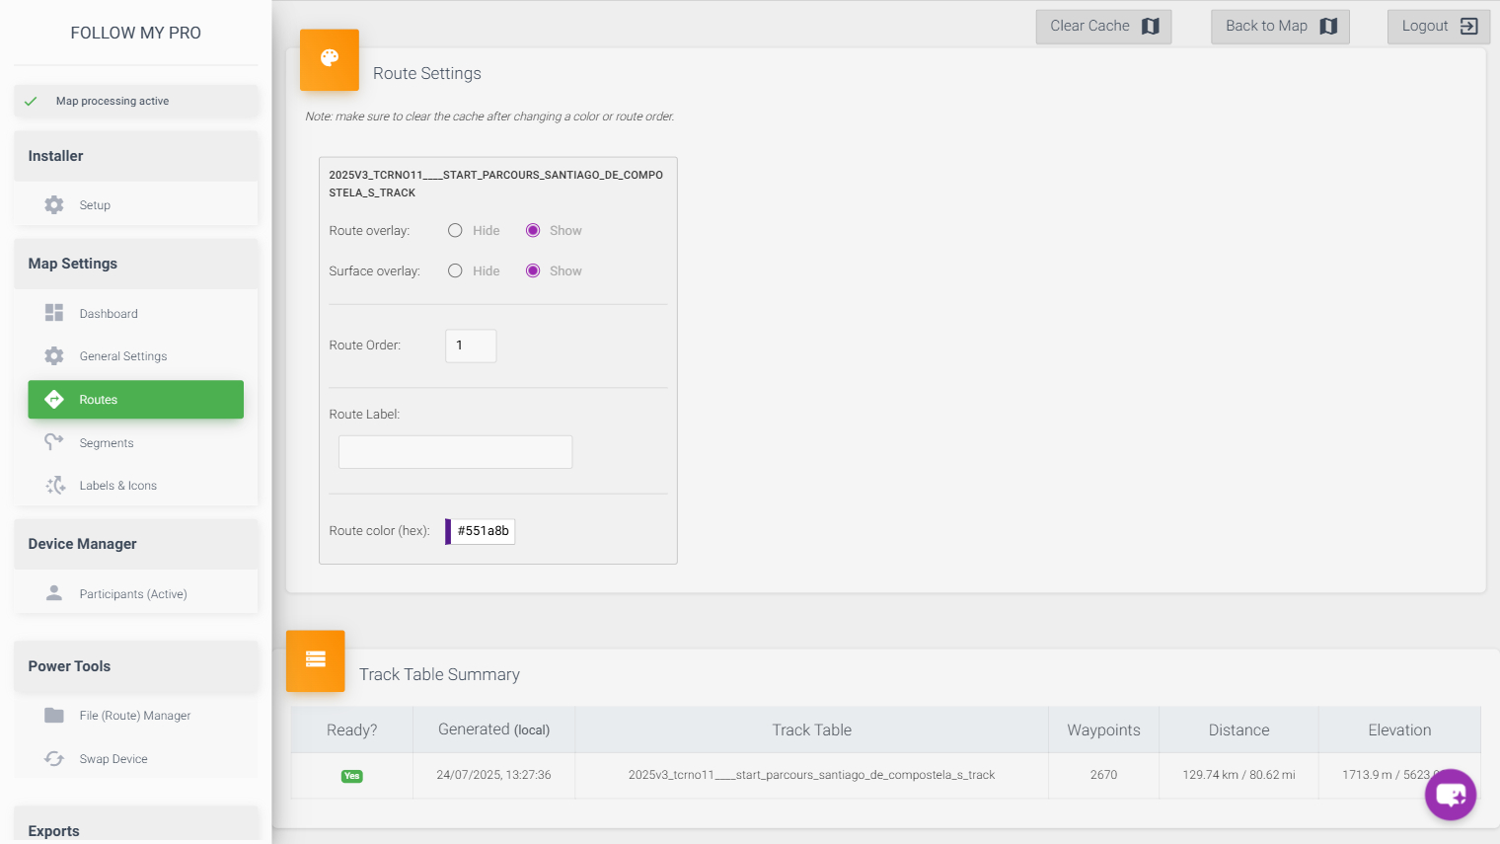Select Show for Surface overlay

[533, 271]
